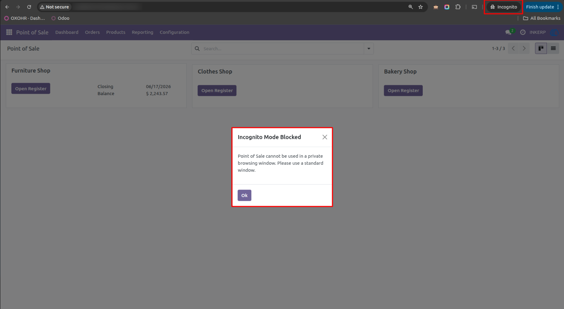Open the Configuration menu

click(175, 32)
